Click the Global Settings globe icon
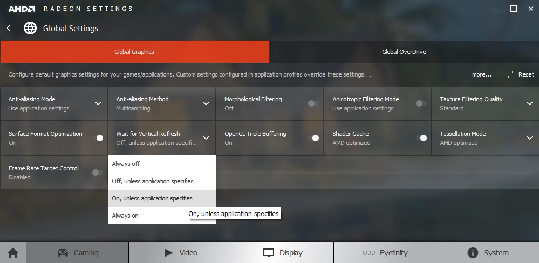Viewport: 539px width, 263px height. point(30,28)
